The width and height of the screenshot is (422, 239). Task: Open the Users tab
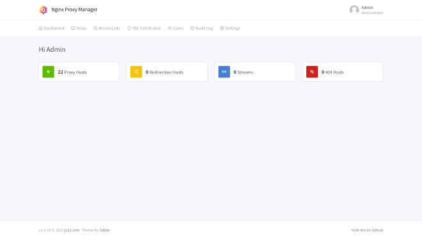point(175,28)
